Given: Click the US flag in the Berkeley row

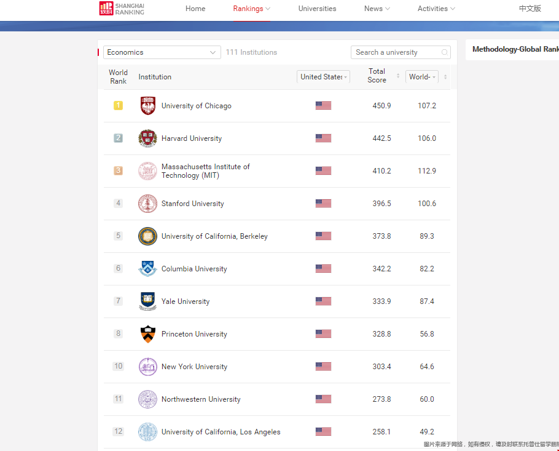Looking at the screenshot, I should [323, 236].
